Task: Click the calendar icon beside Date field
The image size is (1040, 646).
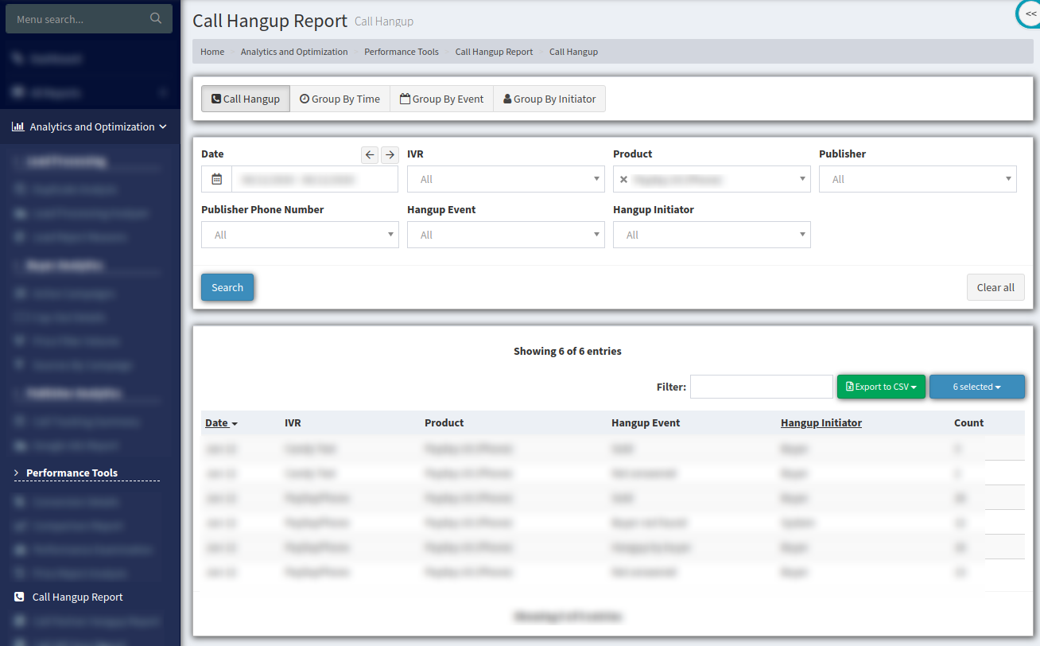Action: pyautogui.click(x=216, y=180)
